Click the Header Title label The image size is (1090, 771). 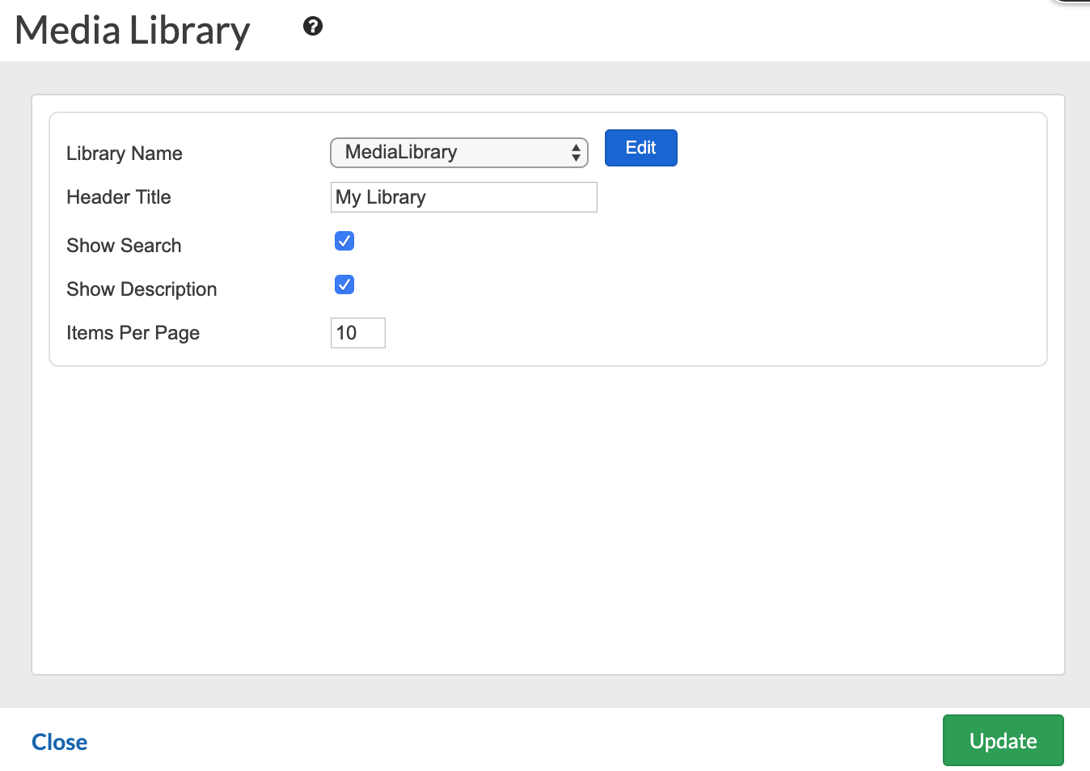click(x=119, y=197)
